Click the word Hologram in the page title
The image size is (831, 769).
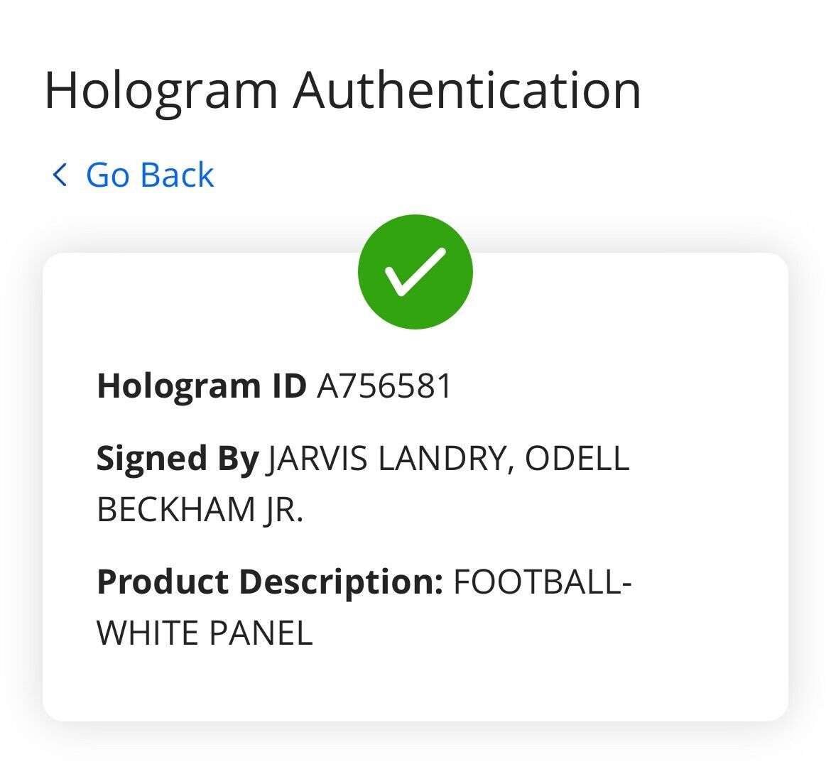pyautogui.click(x=161, y=90)
